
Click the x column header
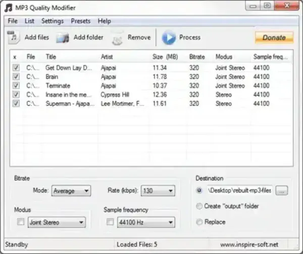(x=15, y=57)
